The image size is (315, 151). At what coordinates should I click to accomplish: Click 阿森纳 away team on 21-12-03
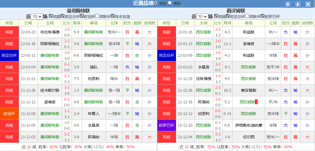94,137
